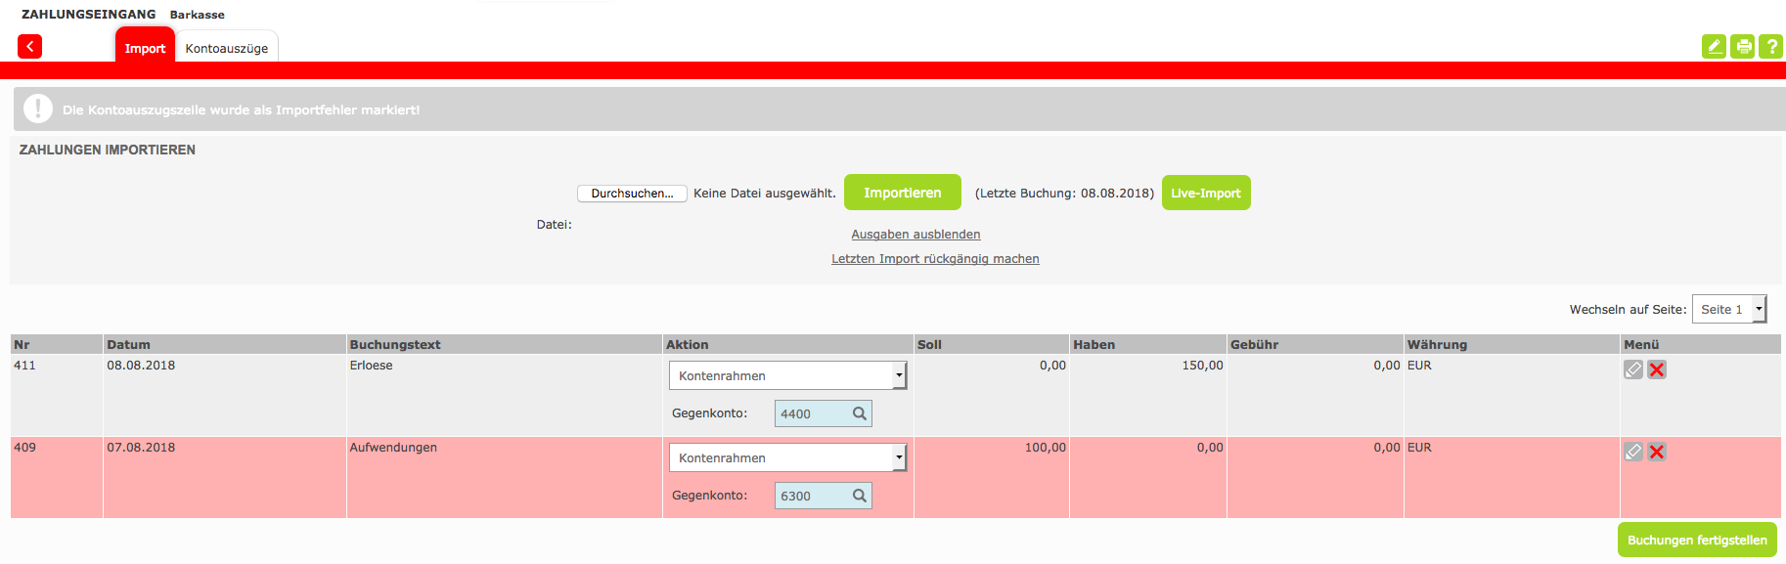1786x564 pixels.
Task: Click red delete X for row 409
Action: pyautogui.click(x=1656, y=452)
